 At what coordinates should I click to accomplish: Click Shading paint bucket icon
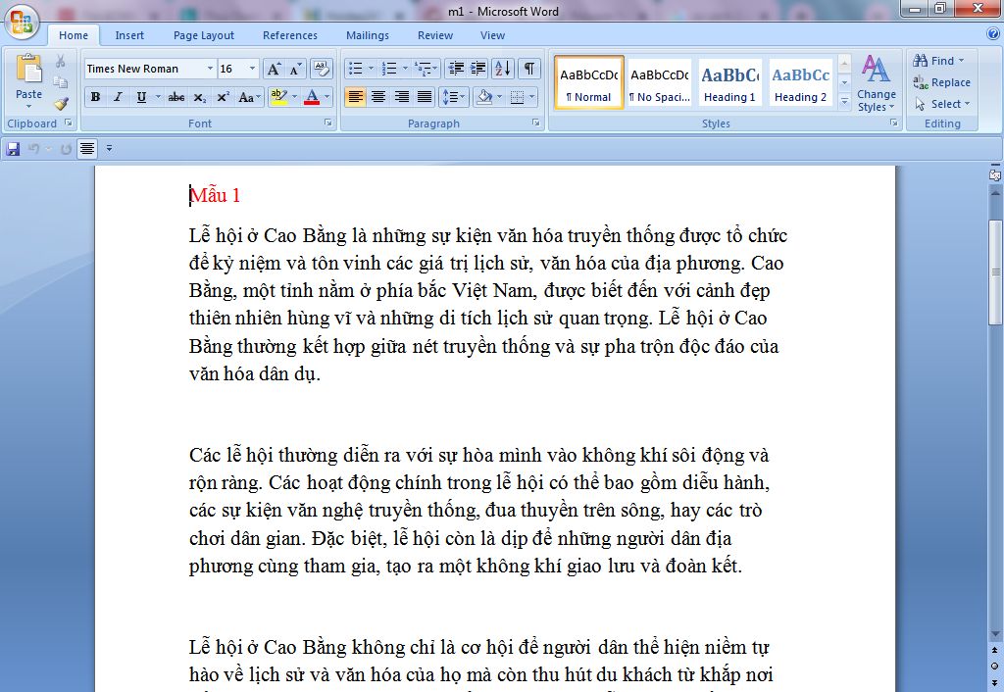(x=484, y=97)
